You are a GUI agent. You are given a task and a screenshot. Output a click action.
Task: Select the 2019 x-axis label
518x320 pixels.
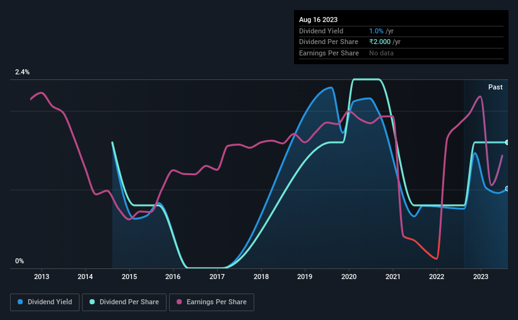coord(305,277)
